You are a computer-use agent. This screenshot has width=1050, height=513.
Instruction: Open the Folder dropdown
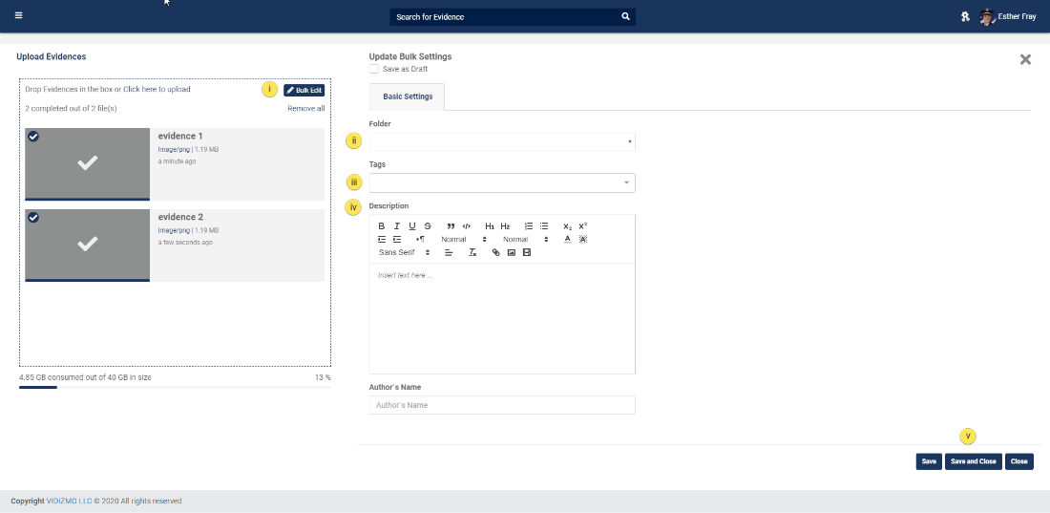point(502,141)
